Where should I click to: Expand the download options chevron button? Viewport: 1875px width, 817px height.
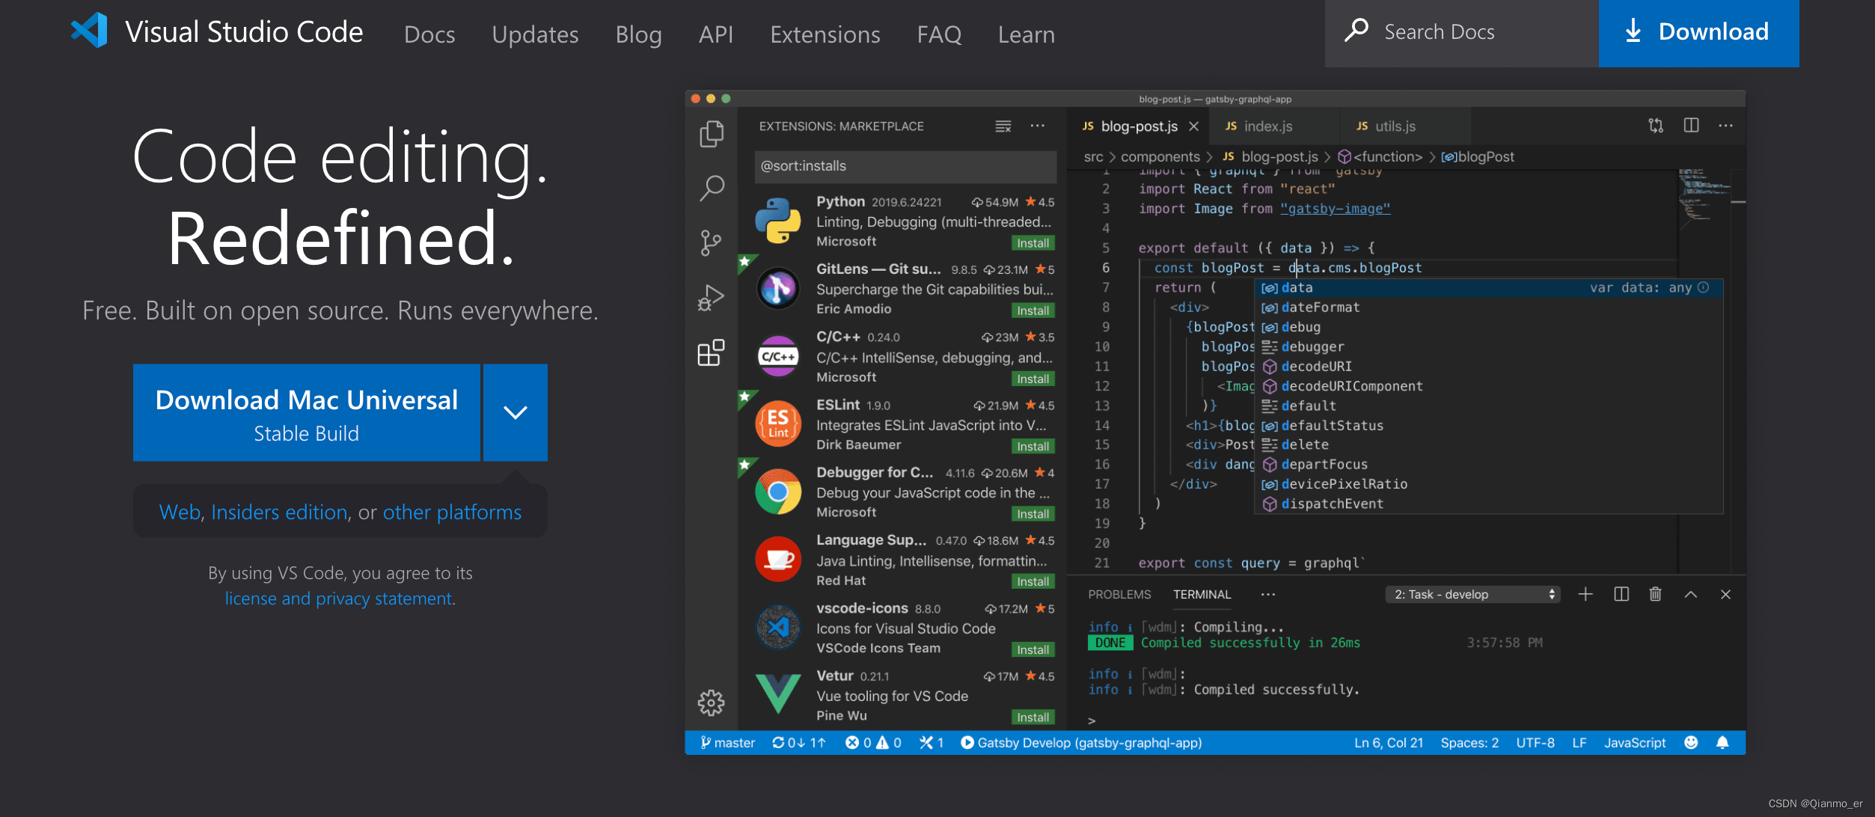pyautogui.click(x=516, y=412)
